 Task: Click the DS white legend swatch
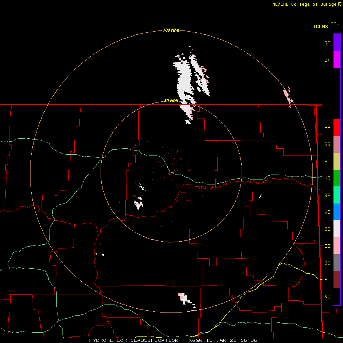pyautogui.click(x=337, y=229)
